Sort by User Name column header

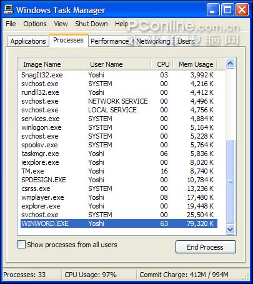tap(117, 64)
